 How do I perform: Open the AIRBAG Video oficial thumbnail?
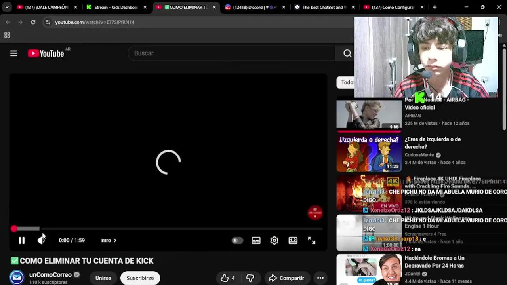(369, 114)
